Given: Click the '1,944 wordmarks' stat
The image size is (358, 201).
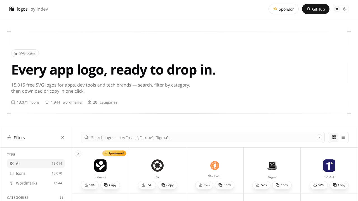Looking at the screenshot, I should tap(63, 102).
